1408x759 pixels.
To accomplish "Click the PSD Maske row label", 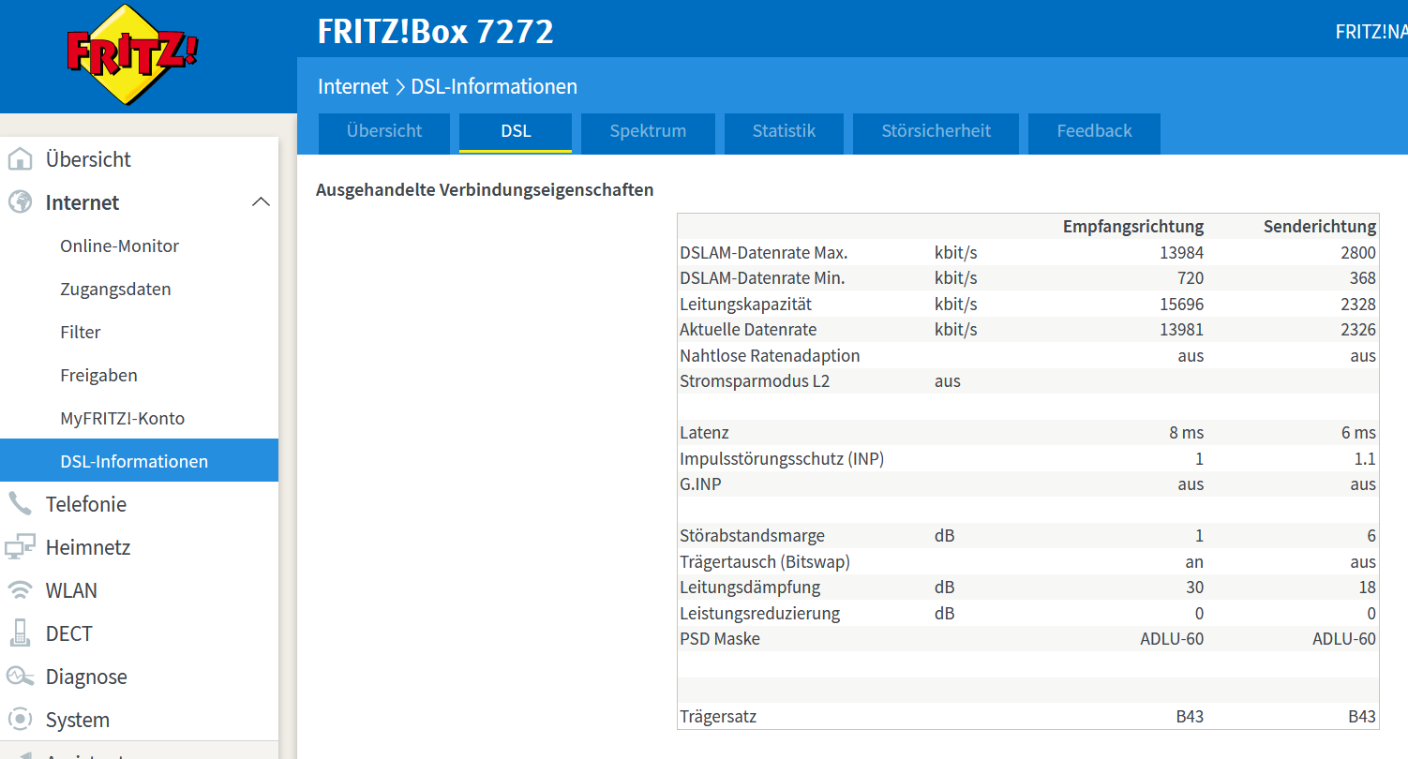I will point(720,639).
